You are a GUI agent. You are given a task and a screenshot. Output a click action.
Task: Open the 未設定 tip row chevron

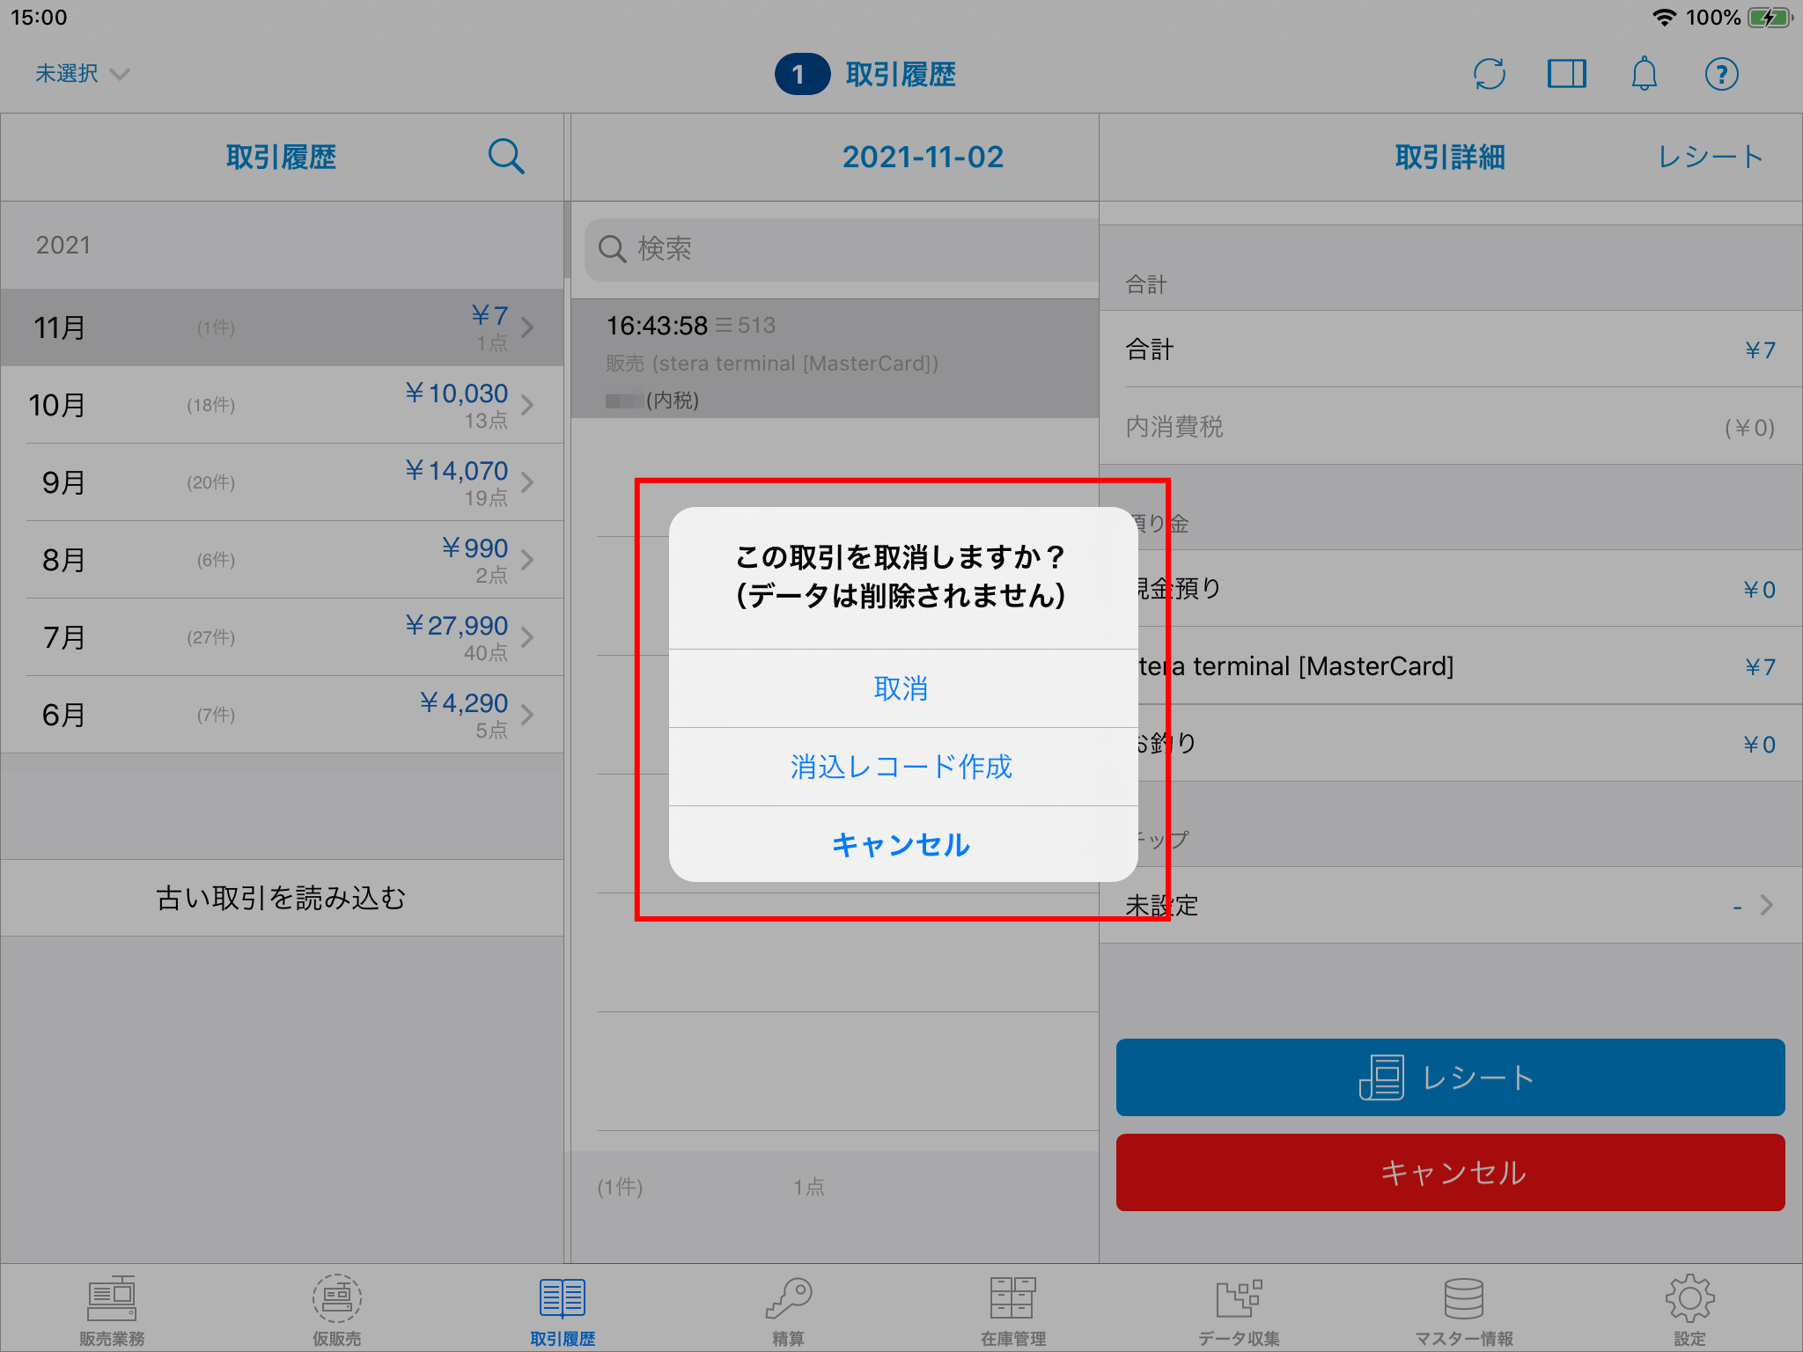[1766, 905]
